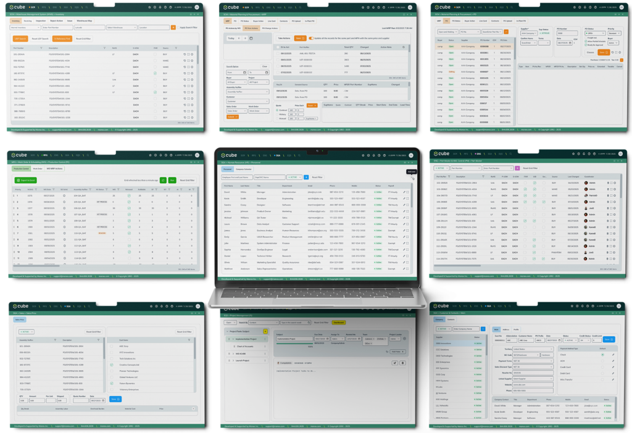This screenshot has width=632, height=433.
Task: Click the Reset Filter button in Personnel
Action: 317,177
